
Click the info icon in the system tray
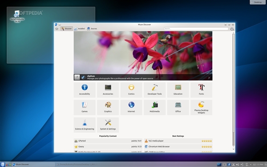pos(224,165)
